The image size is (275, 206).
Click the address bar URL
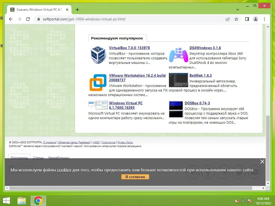click(84, 19)
